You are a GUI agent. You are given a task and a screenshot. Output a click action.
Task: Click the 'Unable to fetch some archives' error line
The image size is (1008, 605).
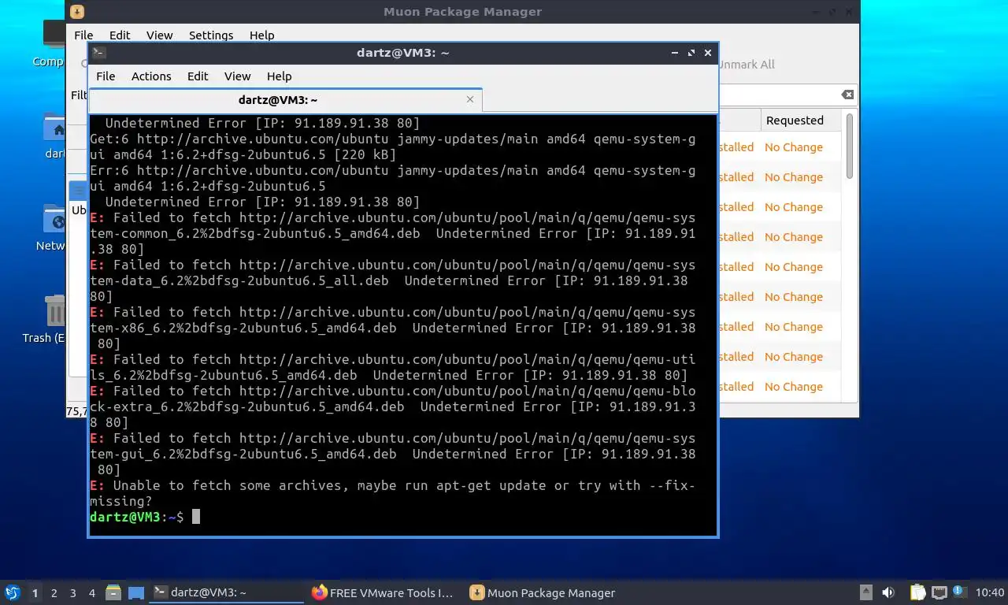point(393,493)
